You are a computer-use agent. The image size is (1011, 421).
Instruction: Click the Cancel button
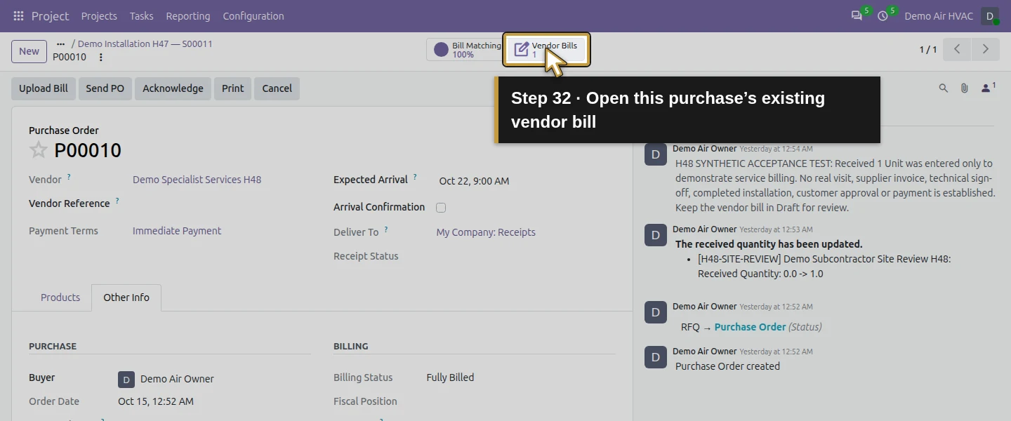[x=277, y=88]
